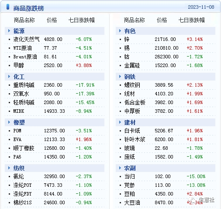Click 玻璃 price 22.68

click(161, 148)
